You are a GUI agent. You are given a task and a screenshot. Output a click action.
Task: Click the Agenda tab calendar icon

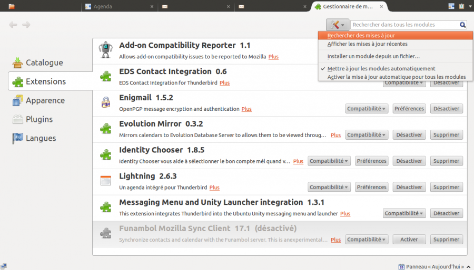(x=88, y=6)
